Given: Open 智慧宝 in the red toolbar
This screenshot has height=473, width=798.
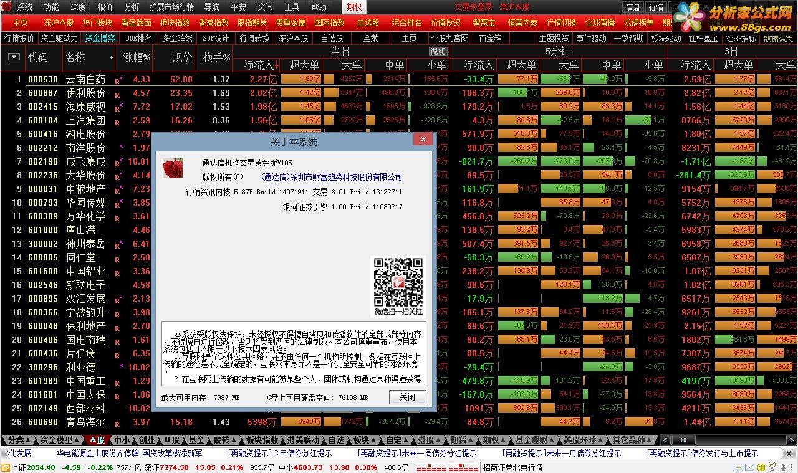Looking at the screenshot, I should tap(484, 22).
